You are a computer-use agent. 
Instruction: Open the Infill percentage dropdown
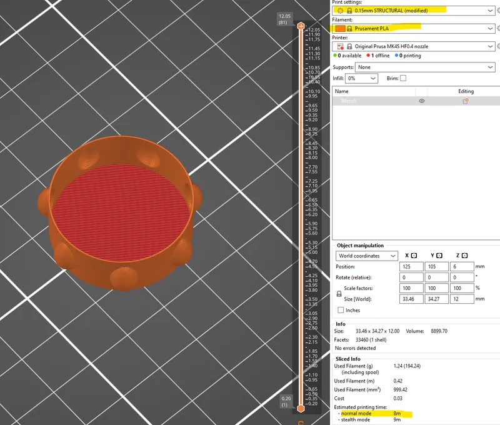[362, 78]
